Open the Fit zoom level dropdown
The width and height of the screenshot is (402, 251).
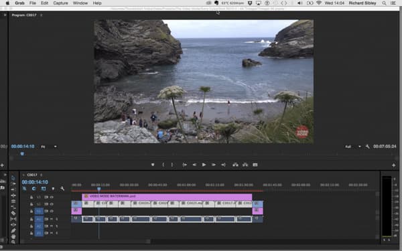pyautogui.click(x=49, y=147)
